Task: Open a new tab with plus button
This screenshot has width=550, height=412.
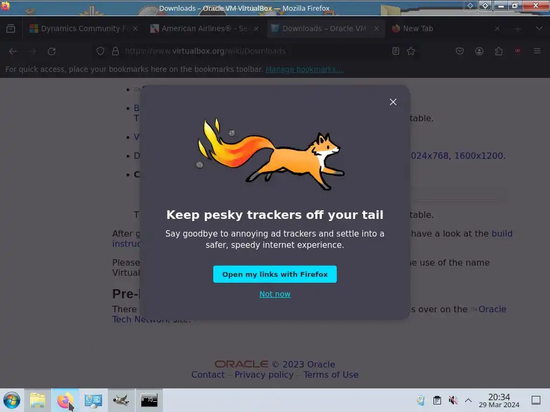Action: click(518, 29)
